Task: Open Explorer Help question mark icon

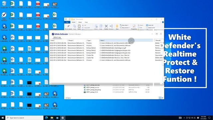Action: [163, 22]
